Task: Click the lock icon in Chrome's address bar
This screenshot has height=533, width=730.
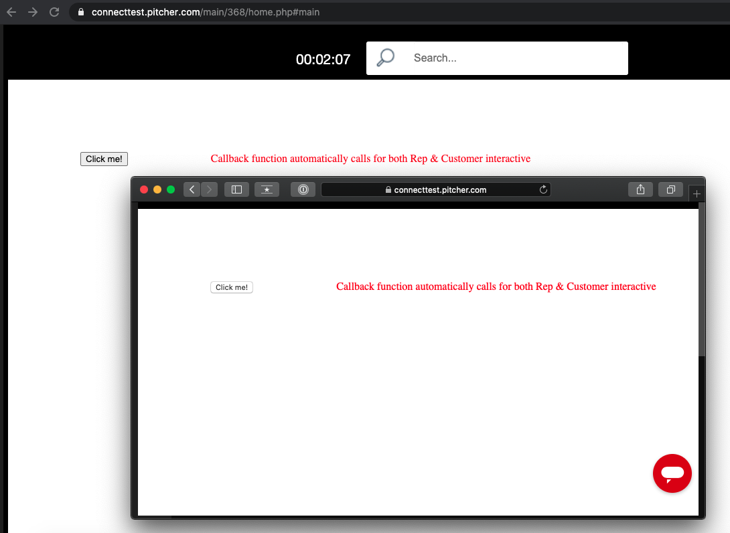Action: [x=81, y=12]
